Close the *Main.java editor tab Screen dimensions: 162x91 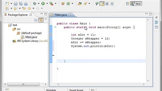click(70, 15)
